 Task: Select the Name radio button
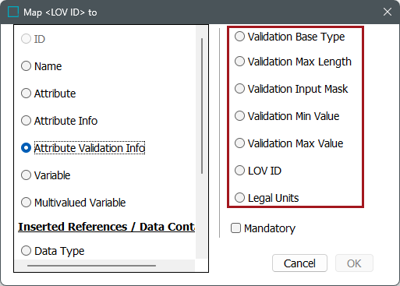coord(27,66)
